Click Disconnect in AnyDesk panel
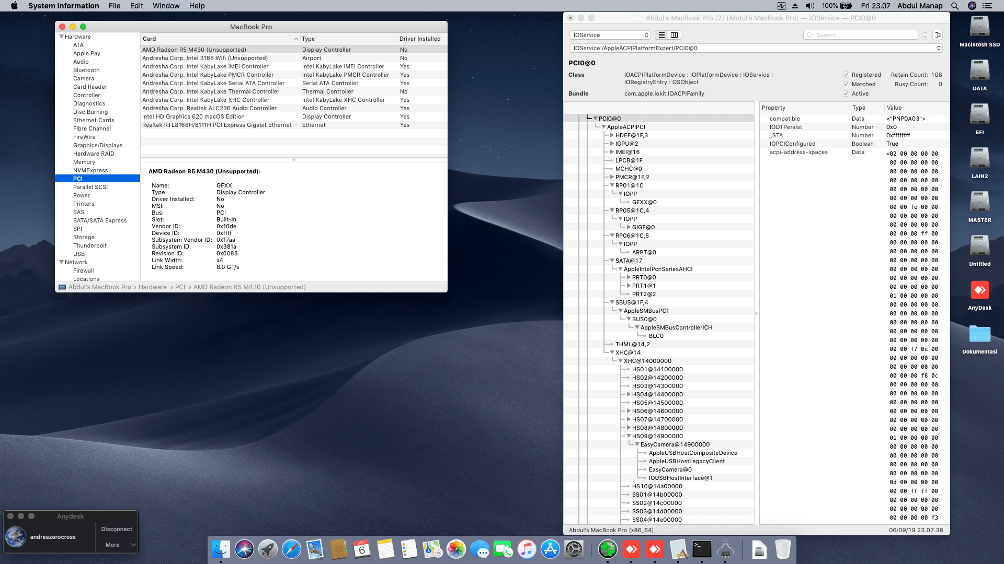This screenshot has height=564, width=1004. coord(117,529)
